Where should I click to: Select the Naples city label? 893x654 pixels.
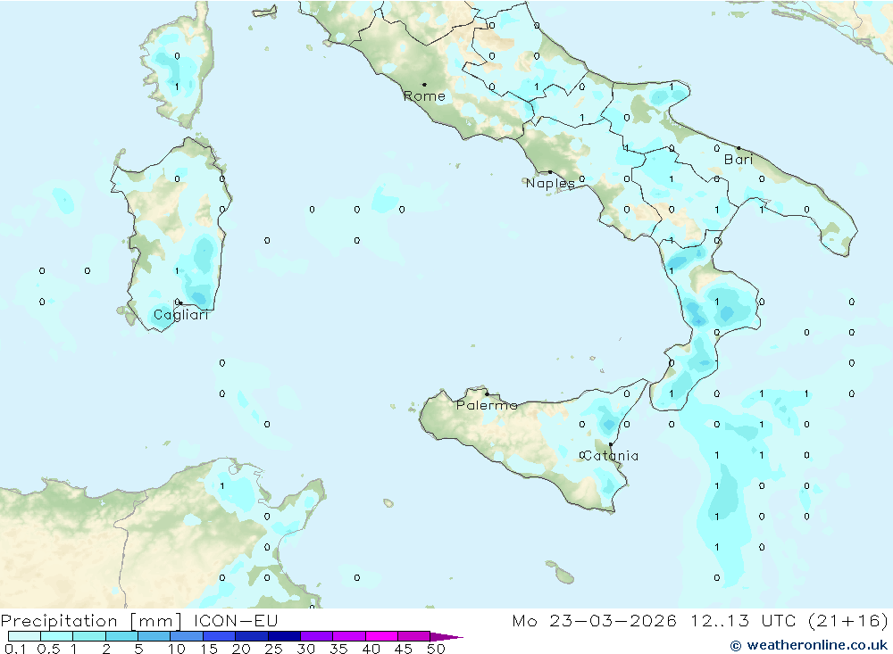pos(550,183)
